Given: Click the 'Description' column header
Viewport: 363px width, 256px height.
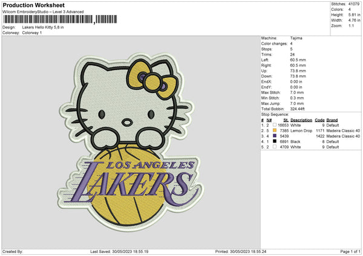Looking at the screenshot, I should 301,120.
